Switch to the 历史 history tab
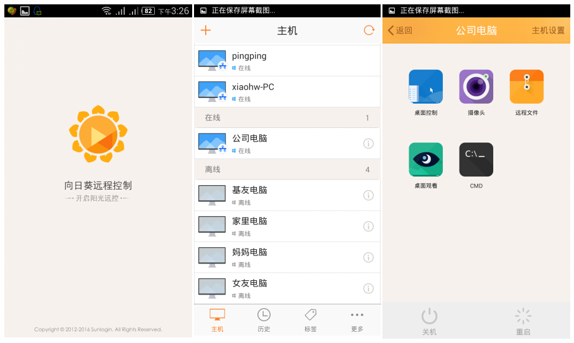This screenshot has width=574, height=343. [264, 321]
